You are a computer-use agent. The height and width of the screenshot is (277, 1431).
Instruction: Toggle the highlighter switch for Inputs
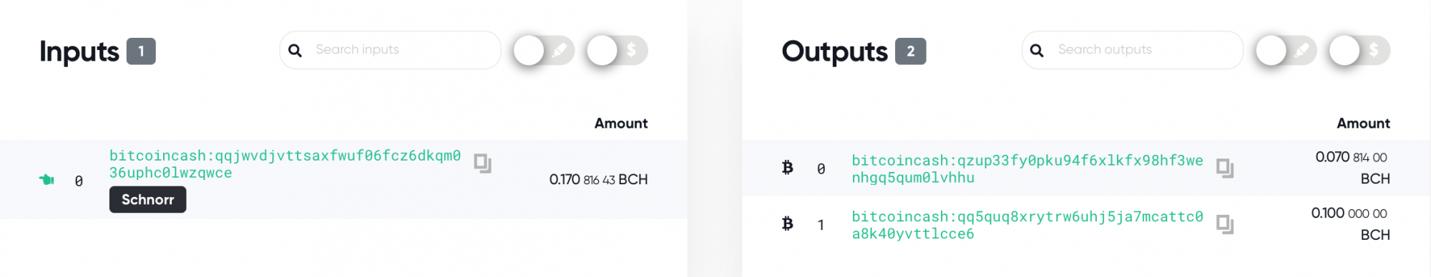coord(544,50)
